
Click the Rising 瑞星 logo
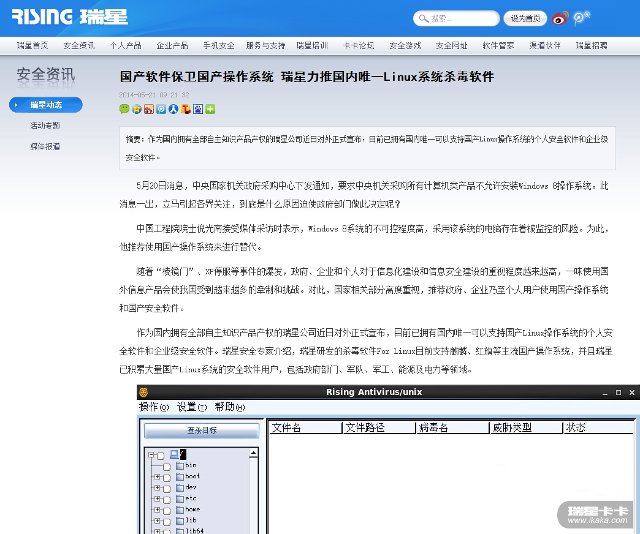point(70,17)
